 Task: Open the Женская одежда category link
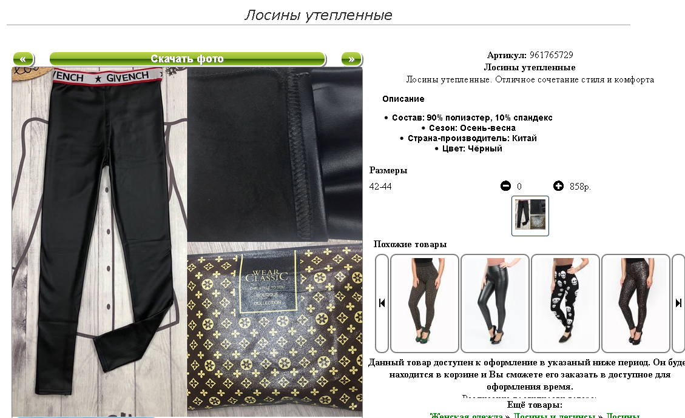[466, 415]
